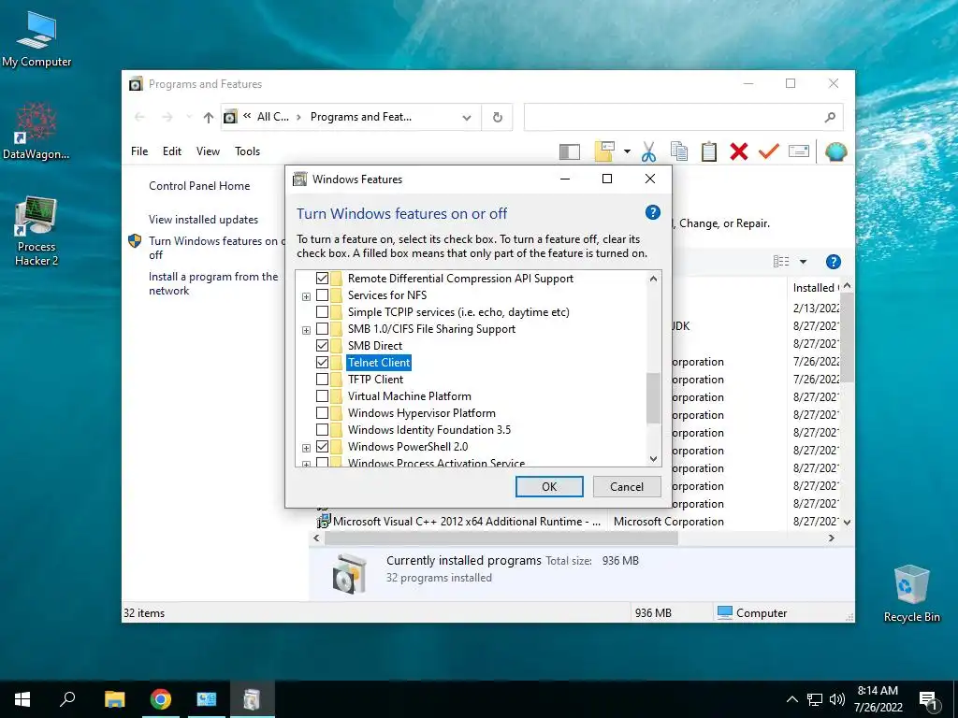
Task: Open taskbar Search
Action: click(x=67, y=699)
